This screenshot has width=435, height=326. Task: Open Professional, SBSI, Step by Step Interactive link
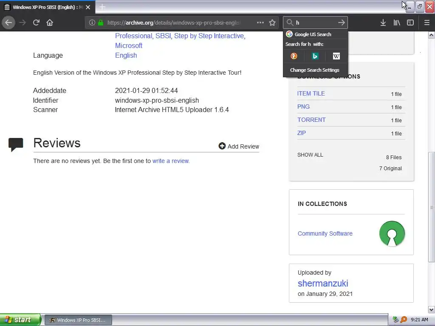tap(180, 36)
